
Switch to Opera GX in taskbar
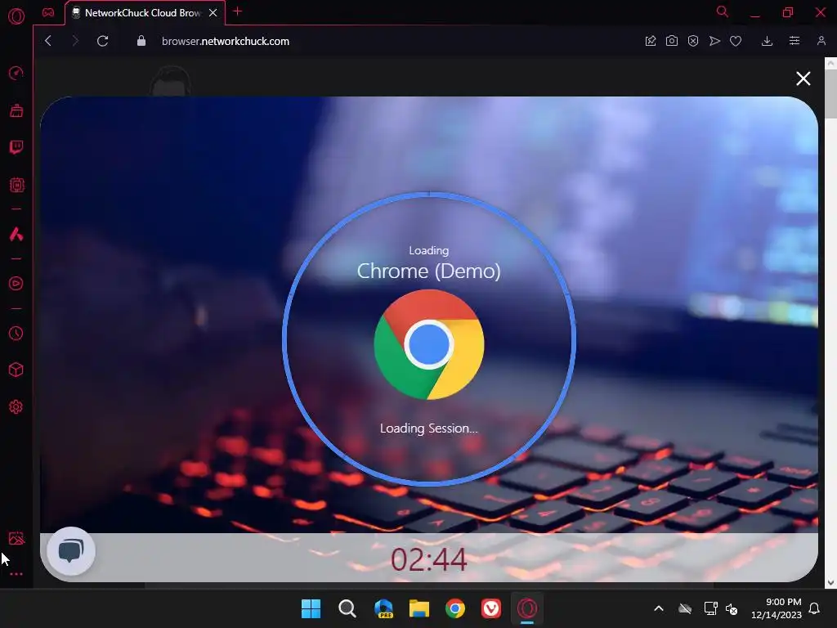(x=527, y=608)
